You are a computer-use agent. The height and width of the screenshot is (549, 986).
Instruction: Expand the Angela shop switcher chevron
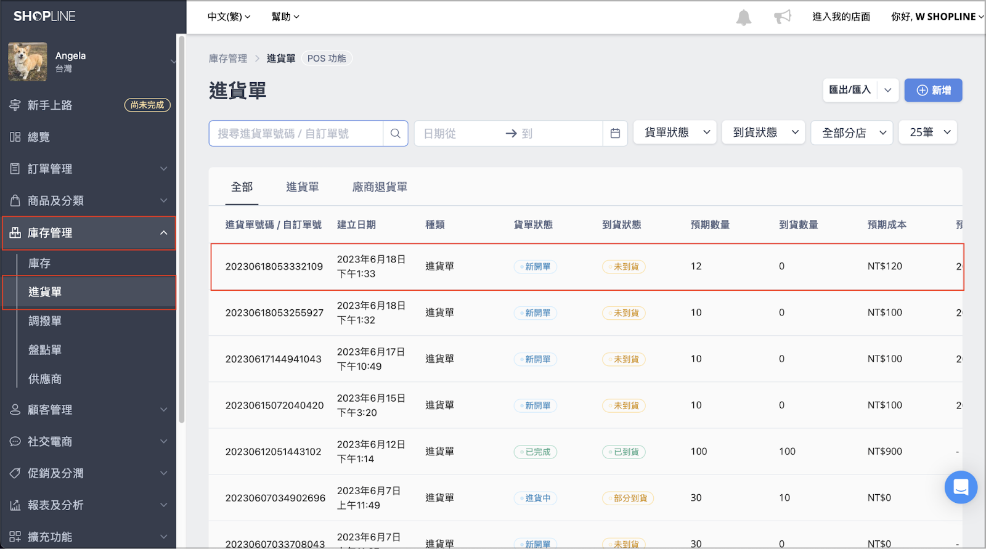tap(173, 62)
